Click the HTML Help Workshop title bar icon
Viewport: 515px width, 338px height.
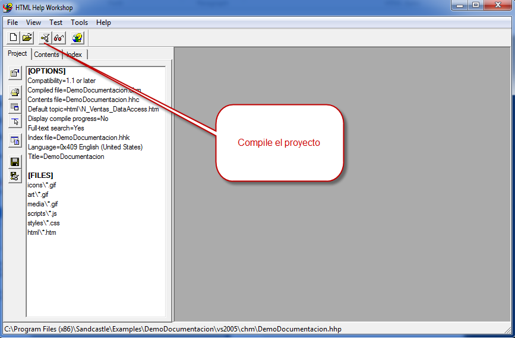click(7, 7)
